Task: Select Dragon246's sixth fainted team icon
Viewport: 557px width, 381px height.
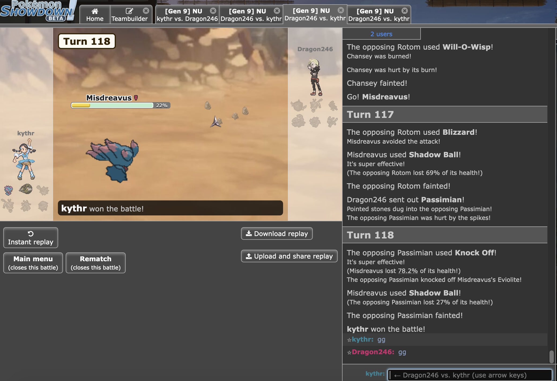Action: coord(332,122)
